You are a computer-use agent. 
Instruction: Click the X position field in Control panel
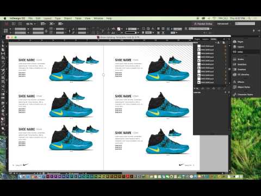tap(20, 29)
